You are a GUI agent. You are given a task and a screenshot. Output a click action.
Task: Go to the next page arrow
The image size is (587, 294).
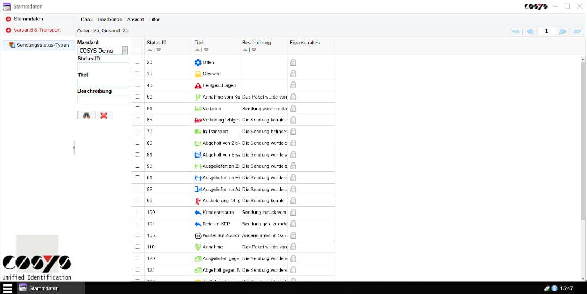click(562, 31)
